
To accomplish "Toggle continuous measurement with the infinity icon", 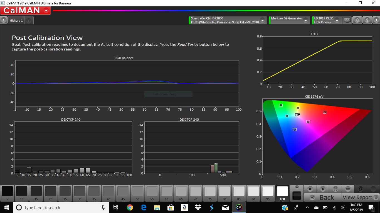I will [348, 188].
